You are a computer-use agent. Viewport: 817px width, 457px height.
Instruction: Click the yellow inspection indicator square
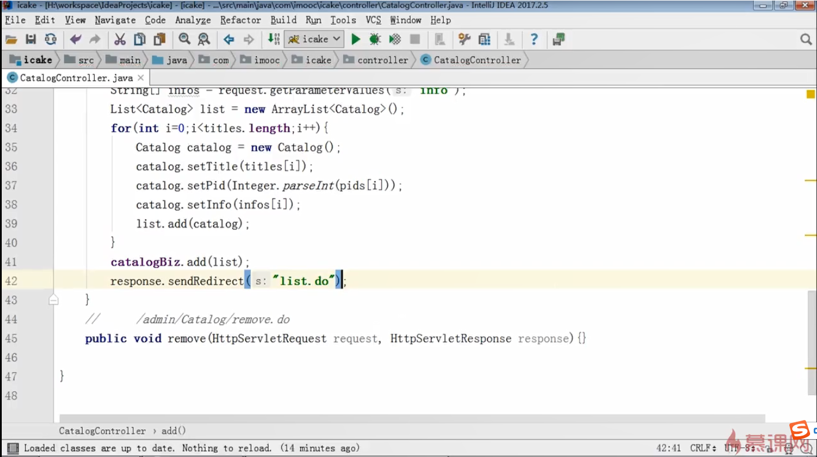(x=811, y=94)
